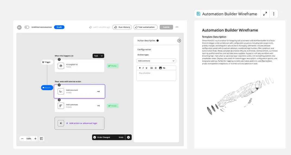Apply italic formatting in comment editor
Image resolution: width=291 pixels, height=155 pixels.
point(143,68)
